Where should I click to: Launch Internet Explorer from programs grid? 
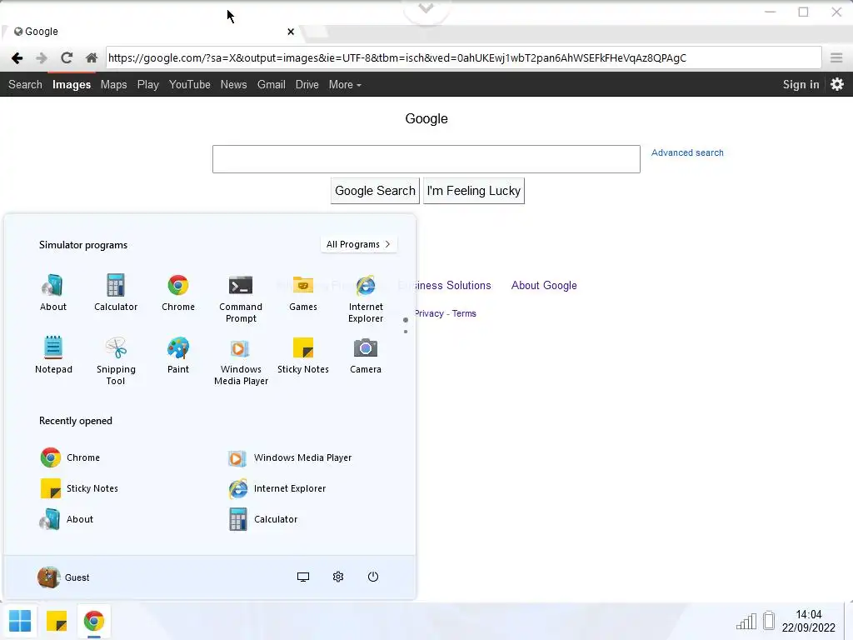[x=366, y=298]
